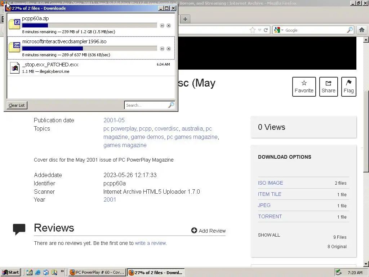Launch Internet Explorer from quick launch
Image resolution: width=369 pixels, height=277 pixels.
(x=37, y=272)
